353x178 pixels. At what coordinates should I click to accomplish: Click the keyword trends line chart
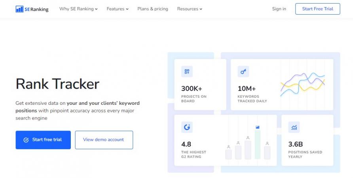(x=303, y=84)
